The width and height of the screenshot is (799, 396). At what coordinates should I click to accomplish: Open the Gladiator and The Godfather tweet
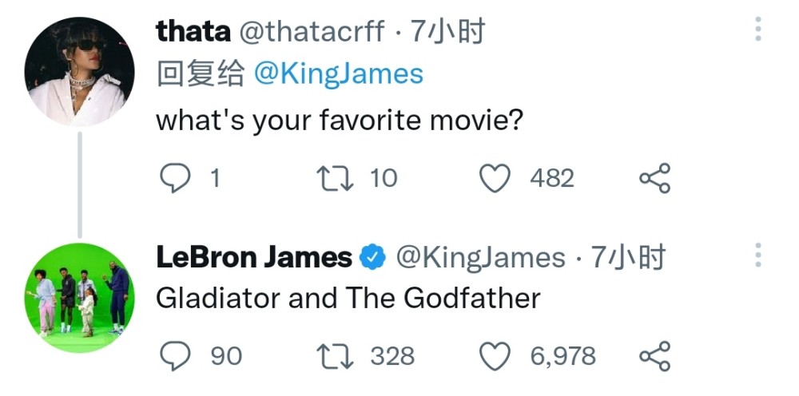(x=348, y=299)
